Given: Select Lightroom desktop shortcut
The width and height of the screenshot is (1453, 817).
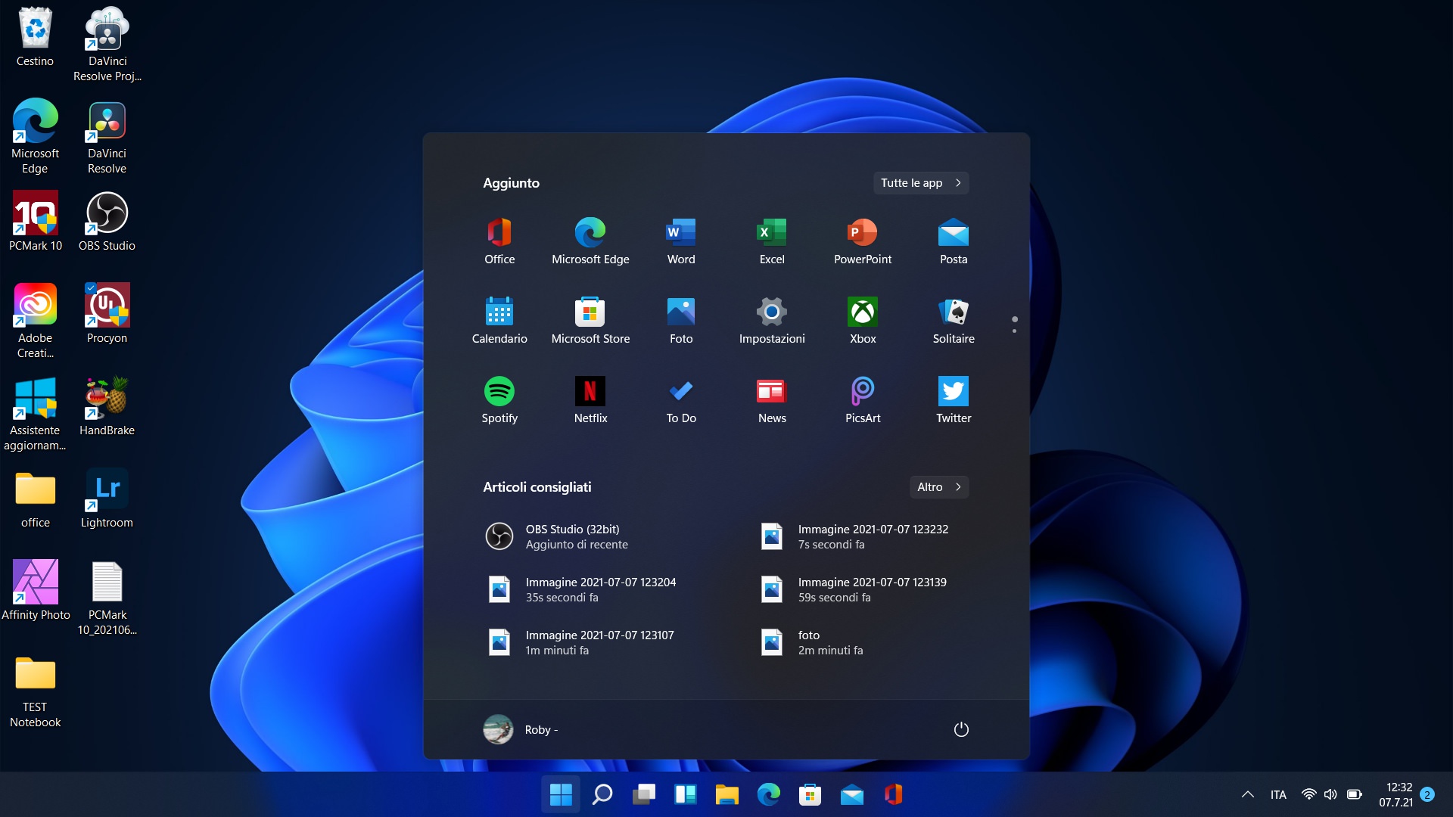Looking at the screenshot, I should point(107,499).
